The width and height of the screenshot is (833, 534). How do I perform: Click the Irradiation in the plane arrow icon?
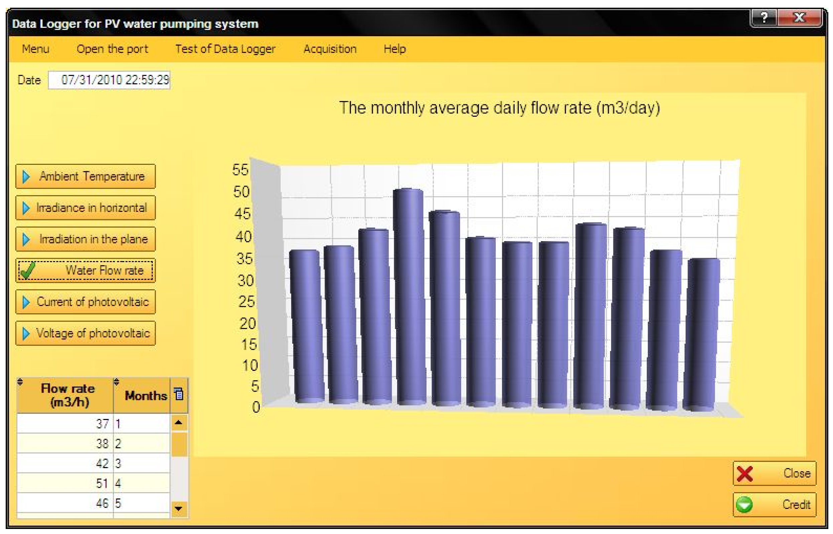coord(26,240)
